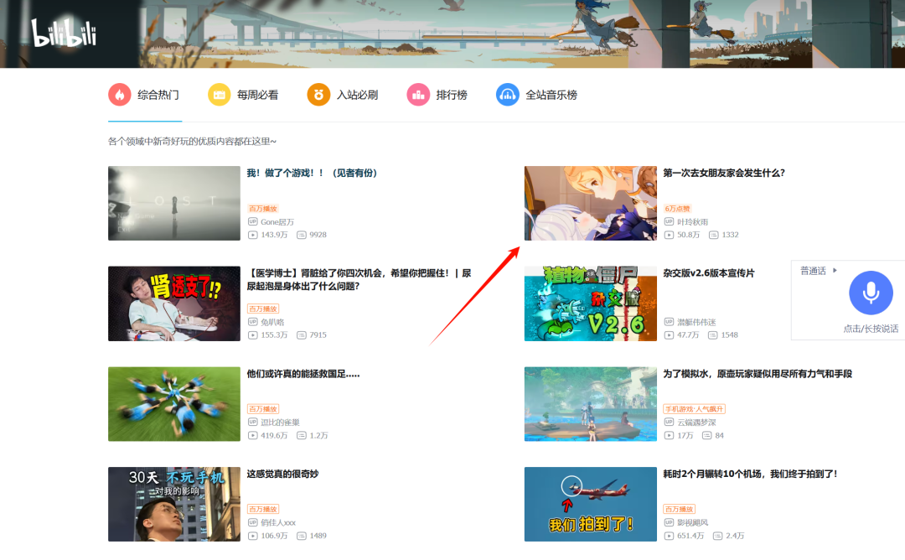Click the danmaku comment icon next to 9928
Image resolution: width=905 pixels, height=560 pixels.
[302, 235]
